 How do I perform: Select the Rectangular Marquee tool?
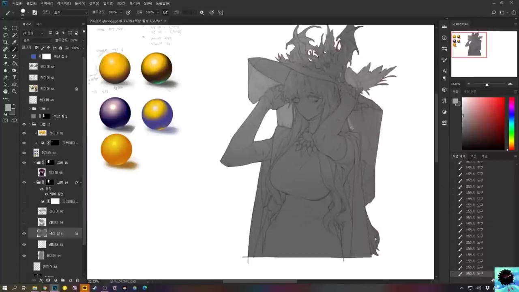click(14, 28)
